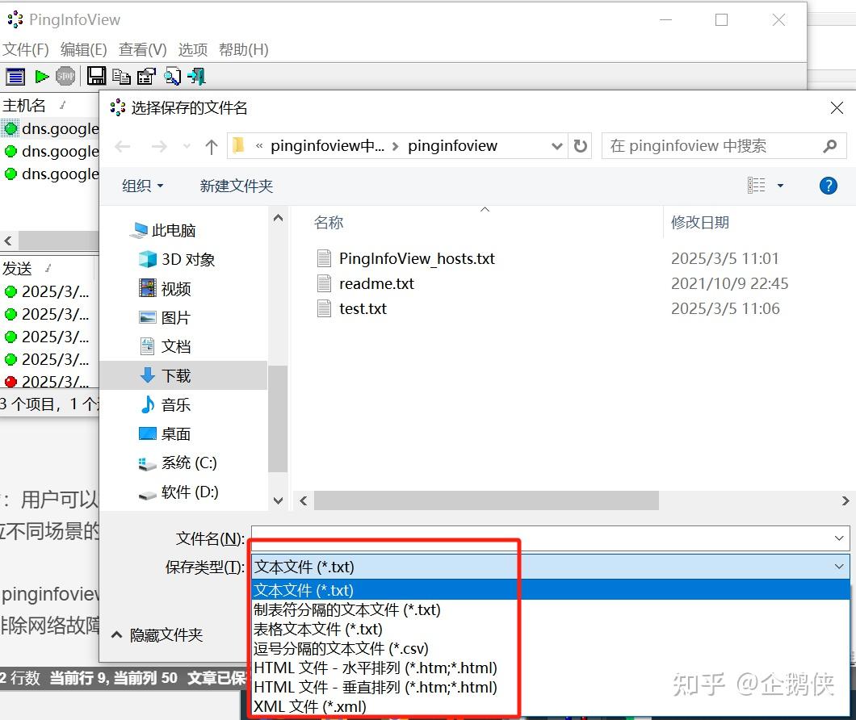Screen dimensions: 856x720
Task: Click the back navigation arrow in the dialog
Action: 123,145
